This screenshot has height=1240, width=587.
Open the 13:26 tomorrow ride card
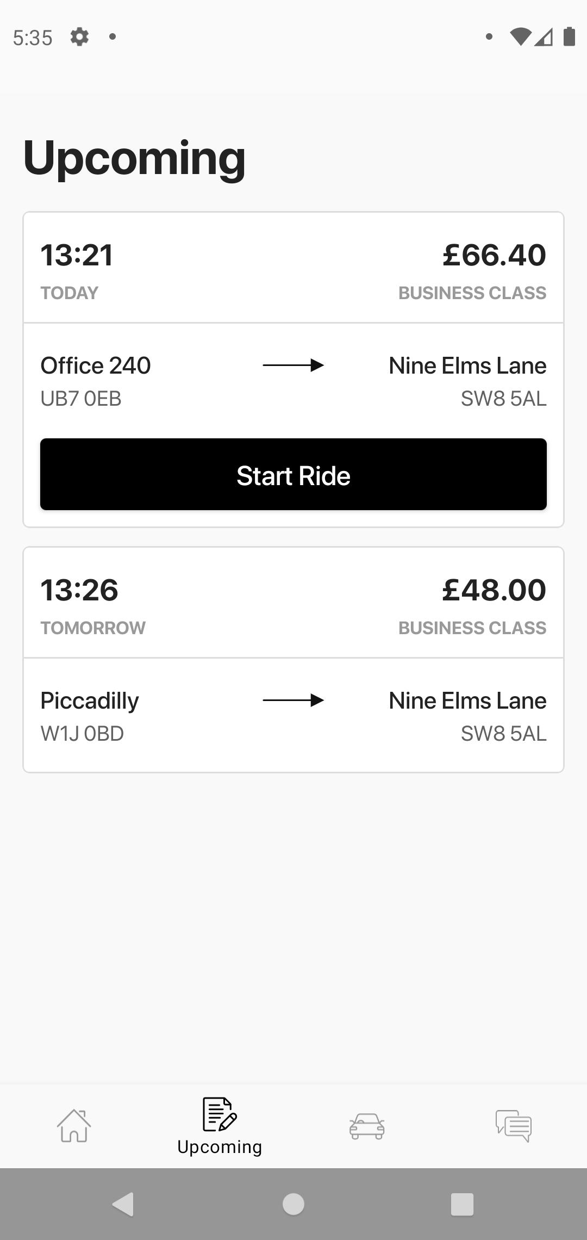[293, 660]
